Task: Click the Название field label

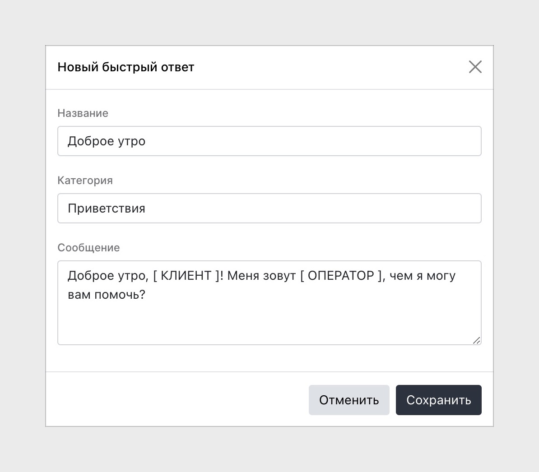Action: tap(83, 113)
